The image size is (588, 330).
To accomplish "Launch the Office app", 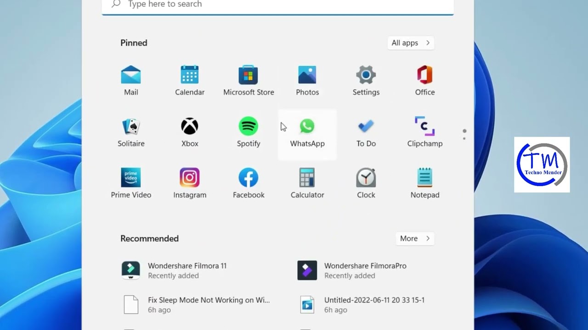I will [425, 81].
